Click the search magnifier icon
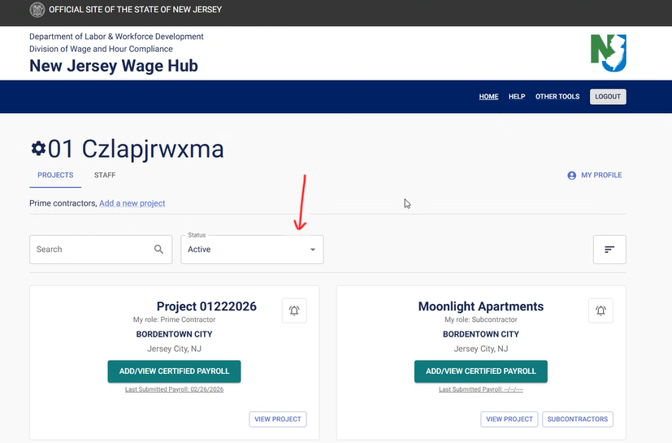The width and height of the screenshot is (672, 443). [x=159, y=250]
